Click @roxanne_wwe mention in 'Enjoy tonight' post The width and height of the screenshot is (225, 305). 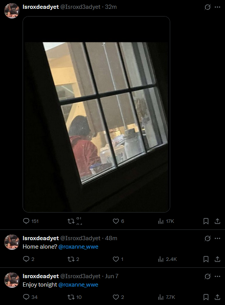click(78, 285)
